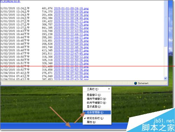Click the timestamp 10:51下午
The image size is (175, 132).
click(x=23, y=63)
